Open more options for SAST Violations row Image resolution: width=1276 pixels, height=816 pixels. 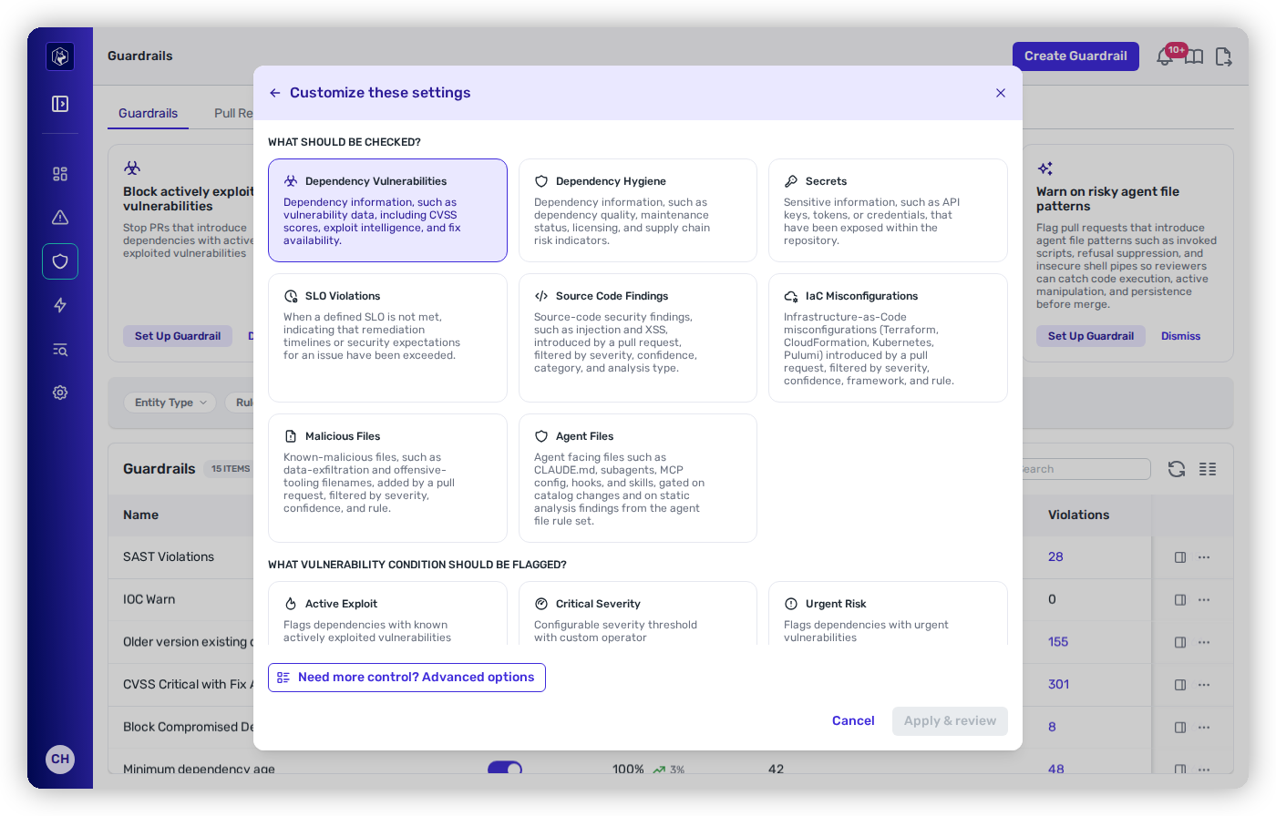(1204, 557)
